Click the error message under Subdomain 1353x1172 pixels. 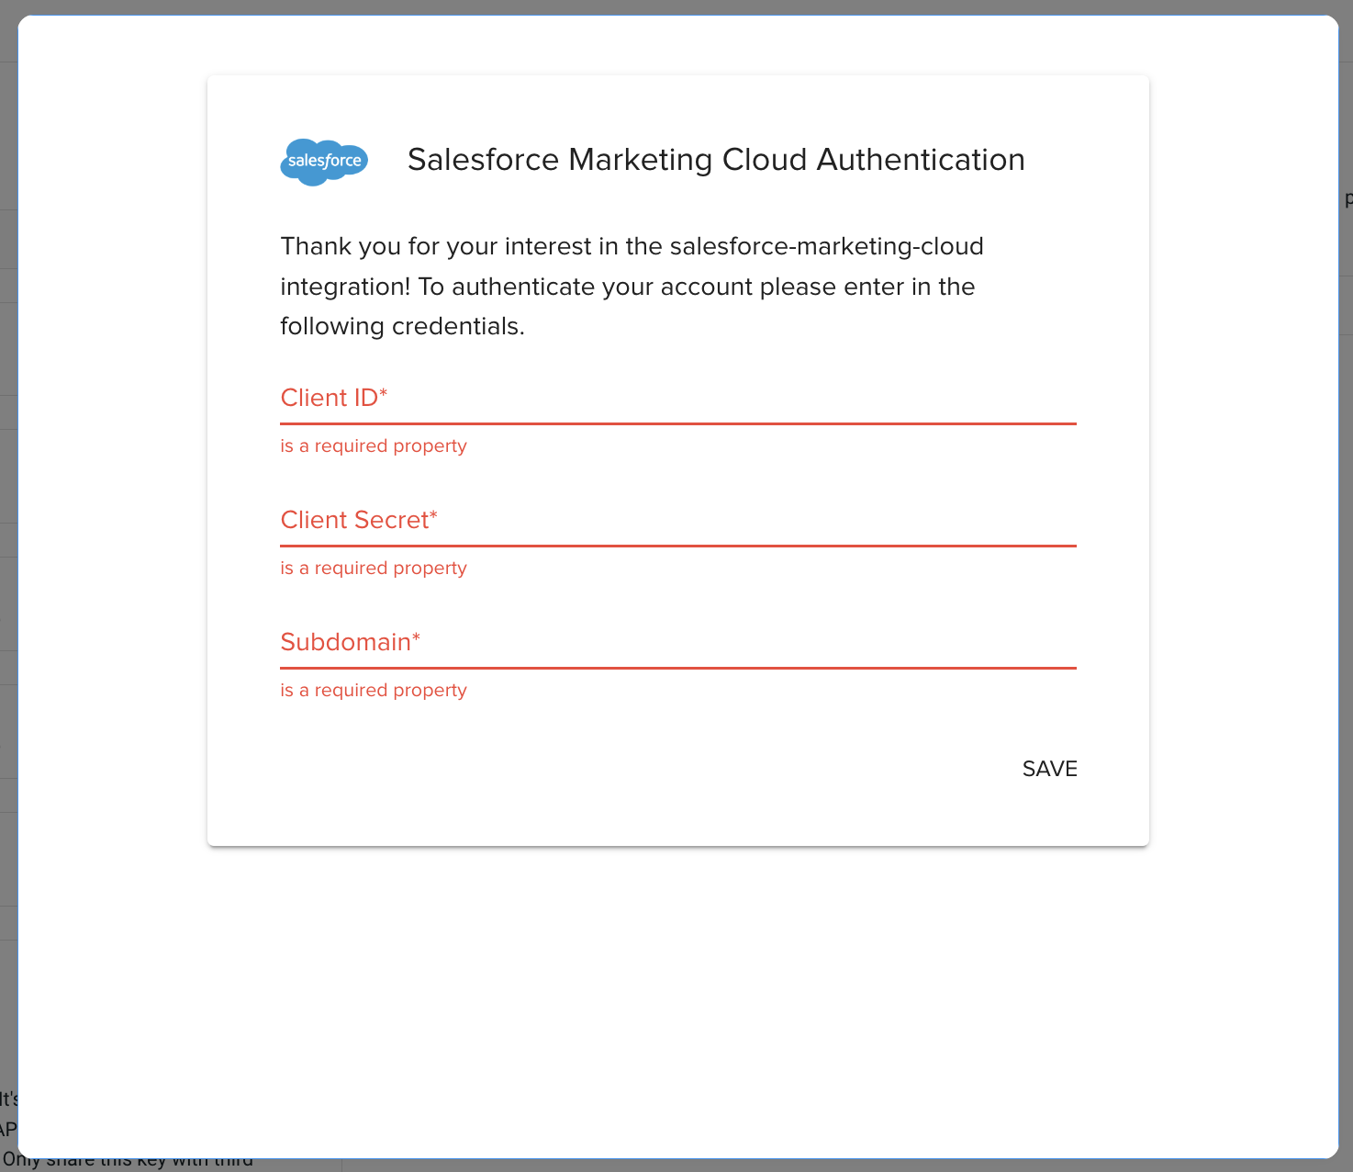[x=374, y=691]
